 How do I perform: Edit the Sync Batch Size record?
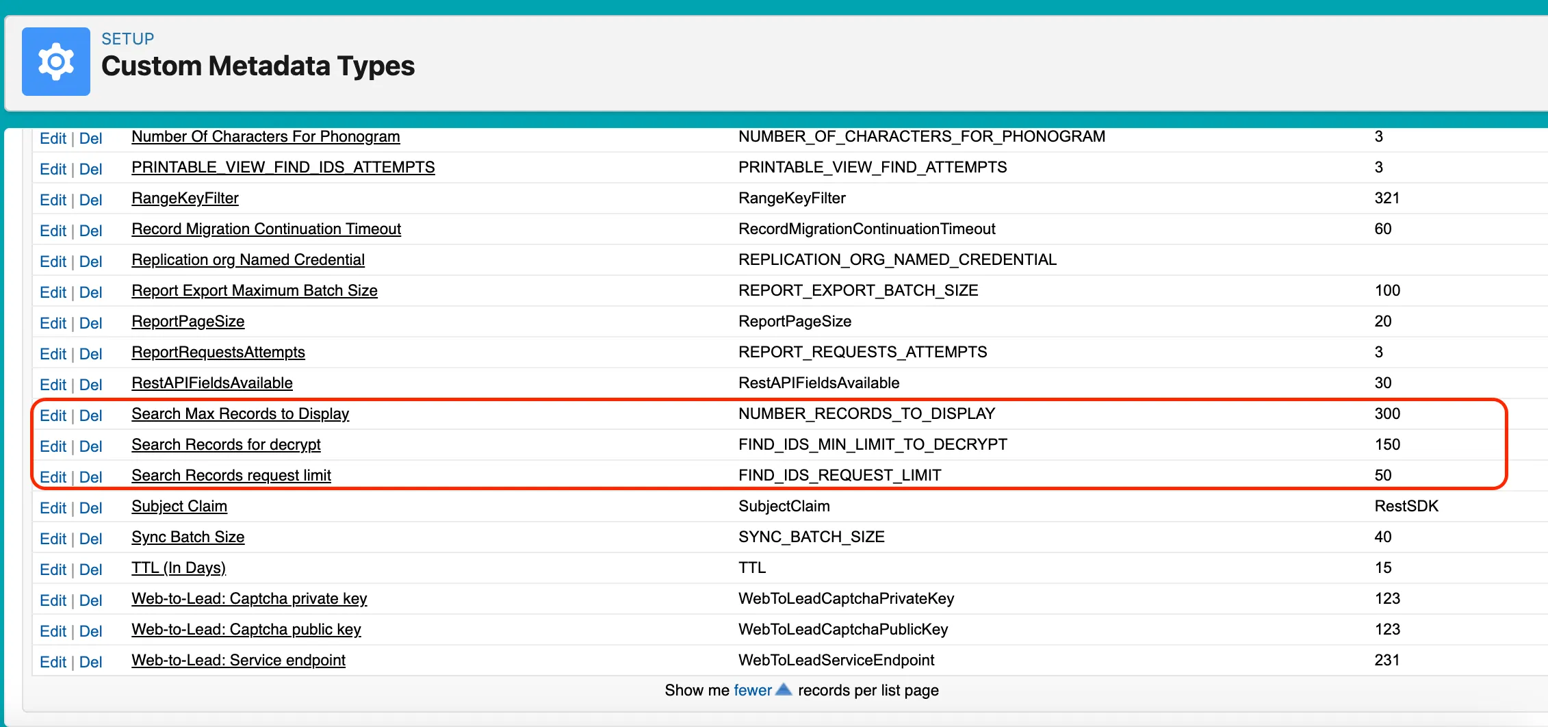pos(53,539)
